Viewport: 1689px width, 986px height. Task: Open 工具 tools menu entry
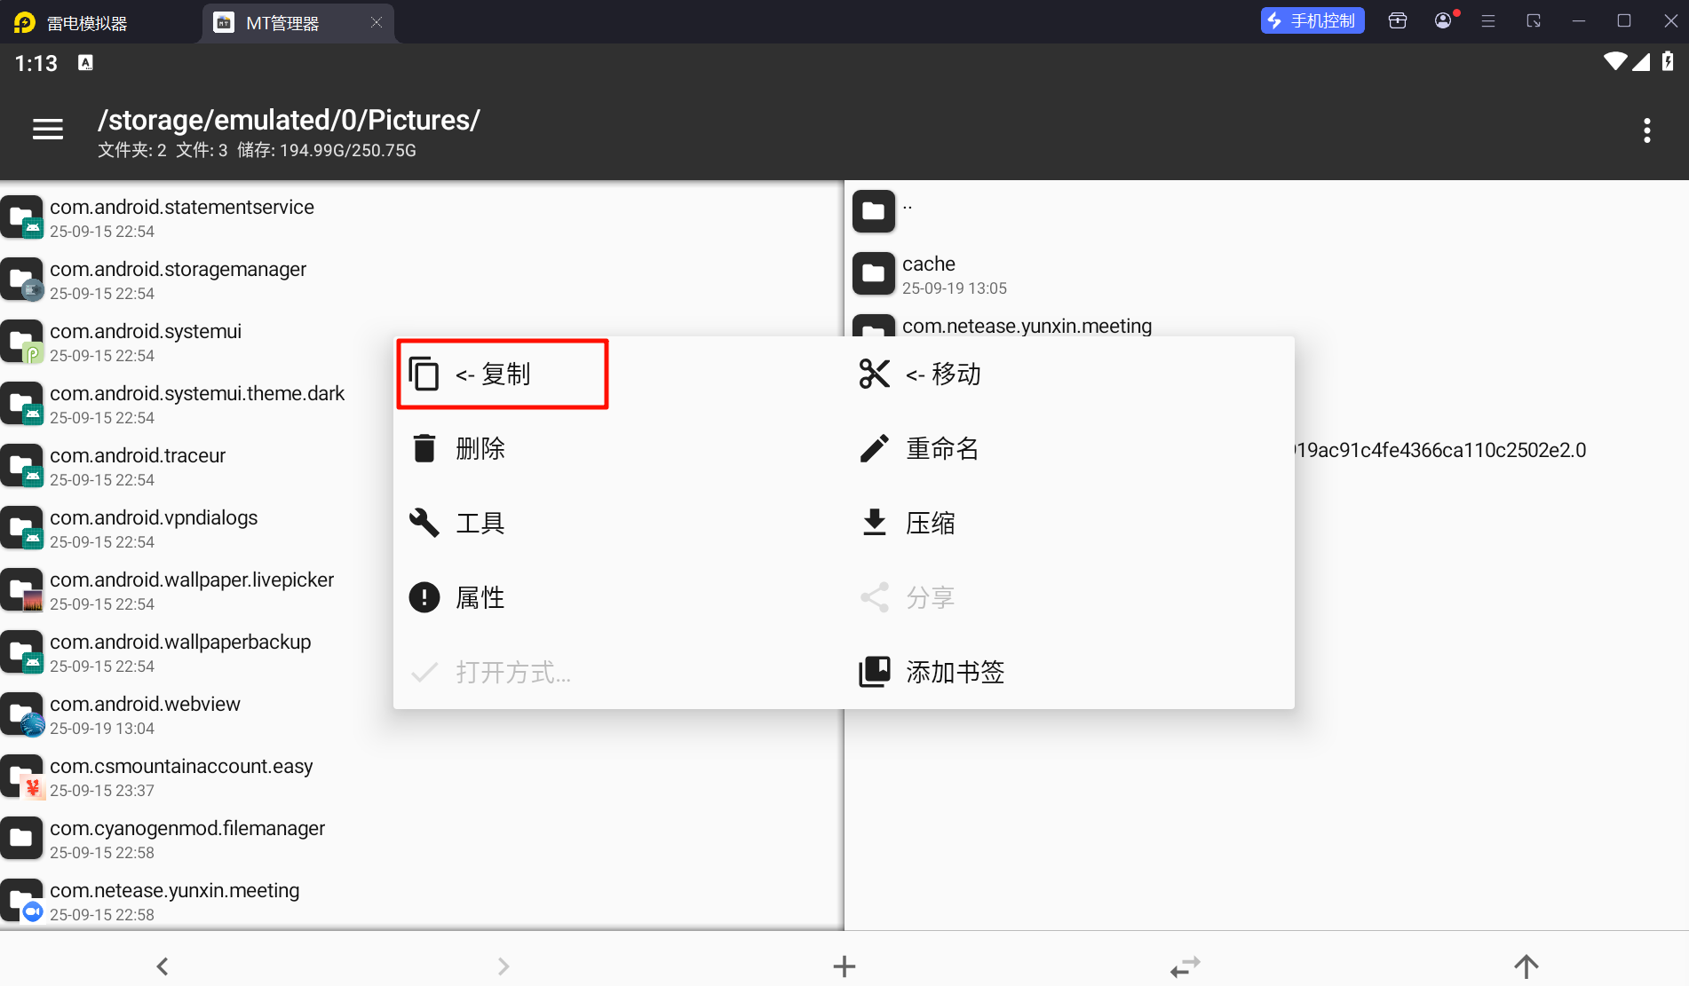tap(480, 524)
